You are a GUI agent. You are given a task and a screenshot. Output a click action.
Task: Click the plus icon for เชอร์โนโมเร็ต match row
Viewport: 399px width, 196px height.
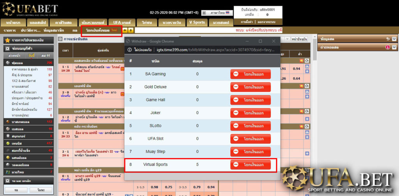307,153
